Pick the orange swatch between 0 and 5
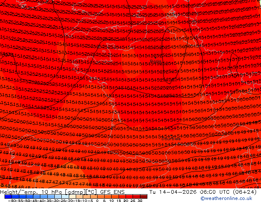This screenshot has height=202, width=261. (101, 197)
